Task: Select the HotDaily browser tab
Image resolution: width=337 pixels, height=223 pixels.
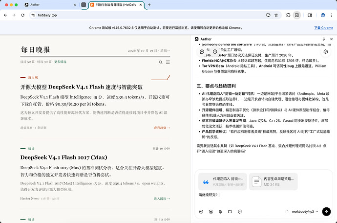Action: [x=116, y=5]
